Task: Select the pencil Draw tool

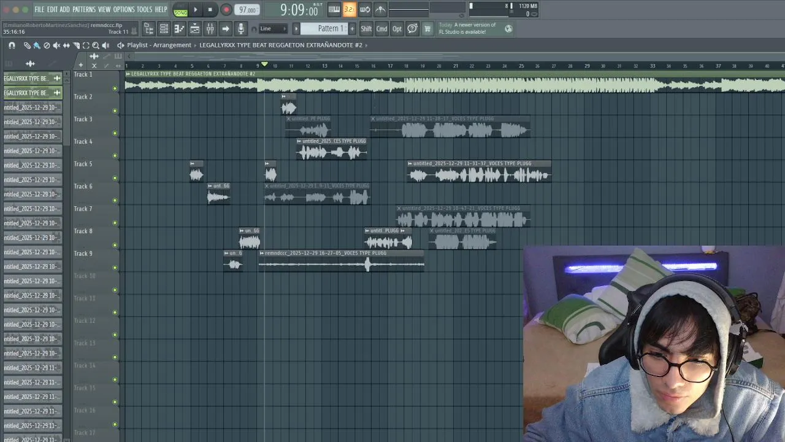Action: click(27, 45)
